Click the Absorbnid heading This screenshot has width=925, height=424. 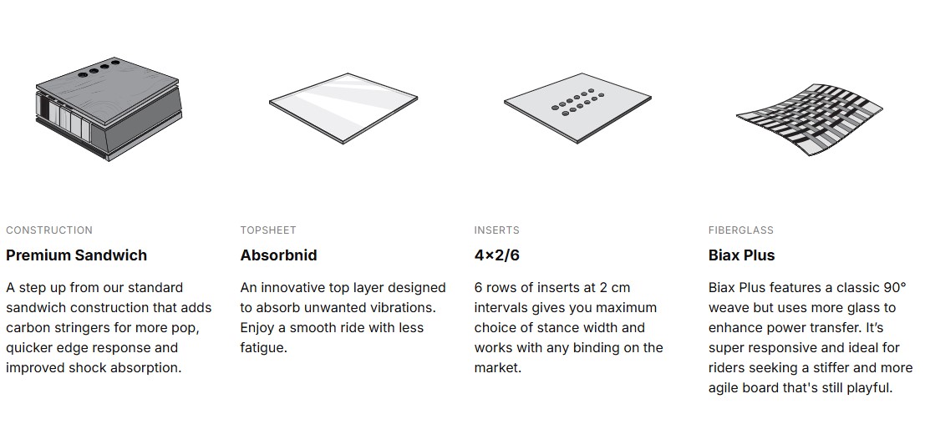(x=278, y=255)
